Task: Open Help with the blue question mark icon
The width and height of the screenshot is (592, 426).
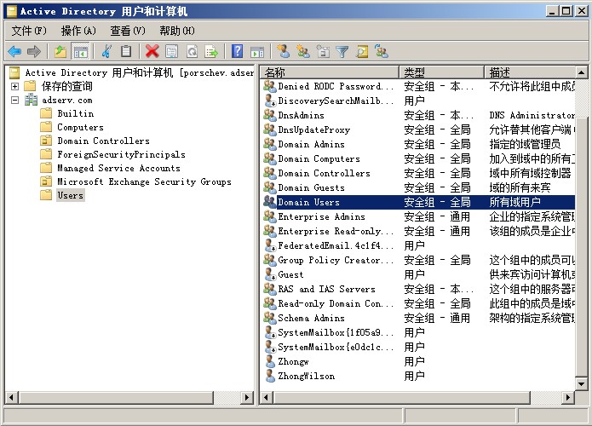Action: [237, 51]
